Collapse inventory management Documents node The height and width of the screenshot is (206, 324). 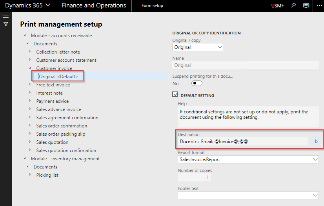click(x=27, y=167)
